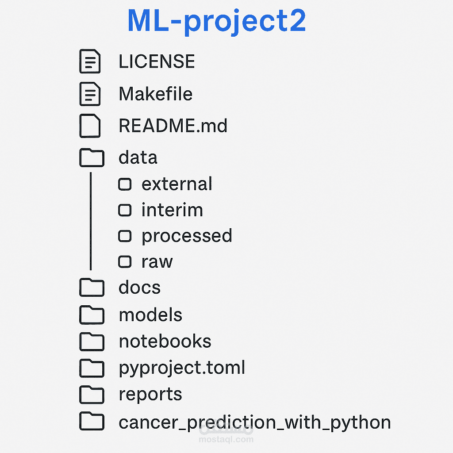Collapse the data folder via its icon

coord(92,158)
